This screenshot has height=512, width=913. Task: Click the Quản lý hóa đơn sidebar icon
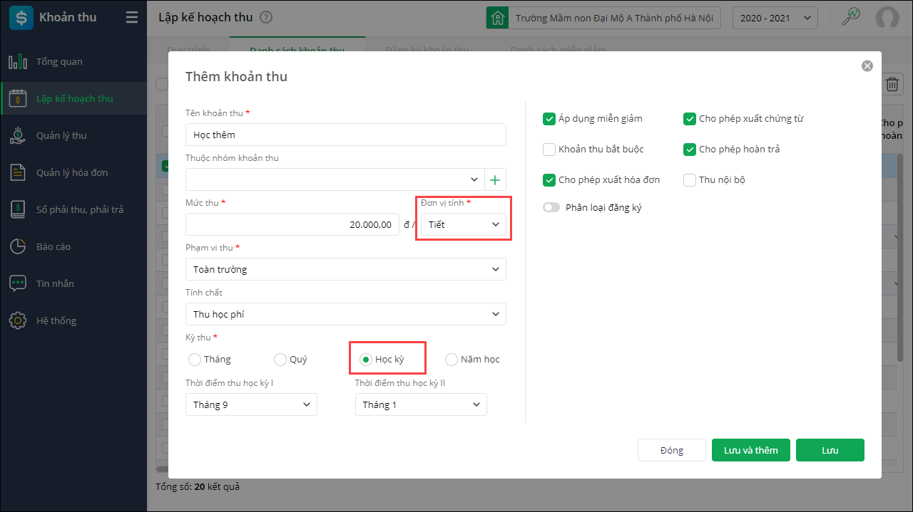tap(18, 173)
